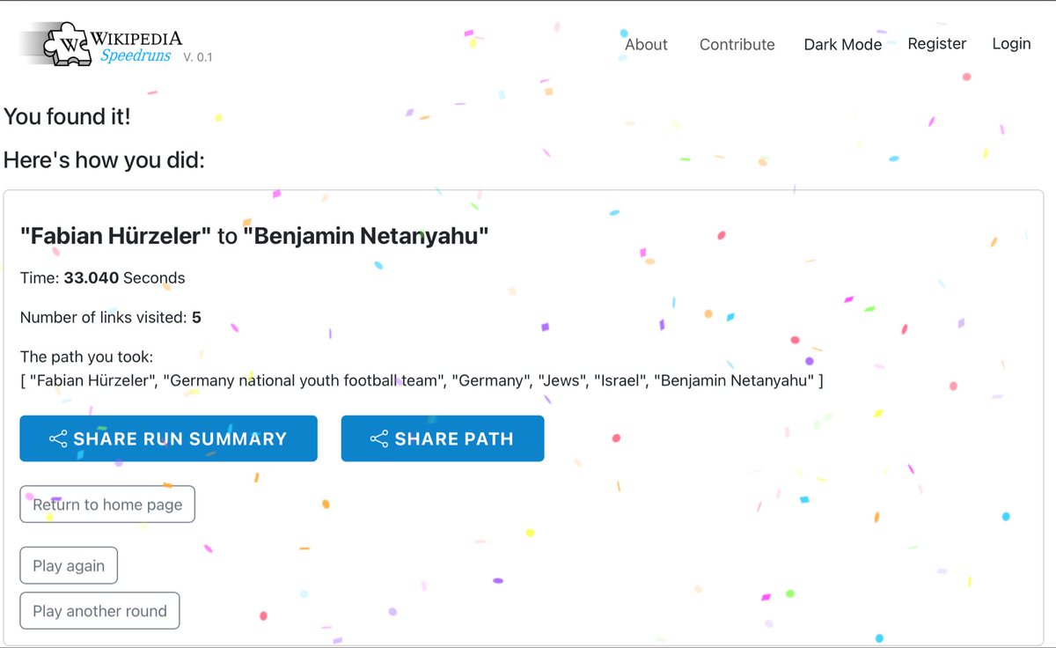1056x648 pixels.
Task: Open the Login page
Action: [x=1011, y=43]
